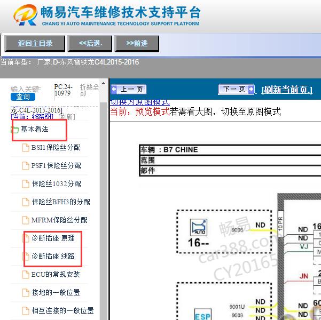Click the 车辆: B7 CHINE cell
This screenshot has width=321, height=320.
(x=230, y=150)
